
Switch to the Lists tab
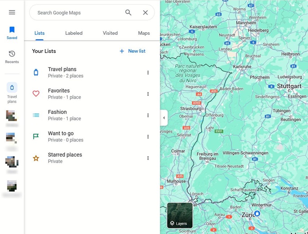(x=39, y=33)
